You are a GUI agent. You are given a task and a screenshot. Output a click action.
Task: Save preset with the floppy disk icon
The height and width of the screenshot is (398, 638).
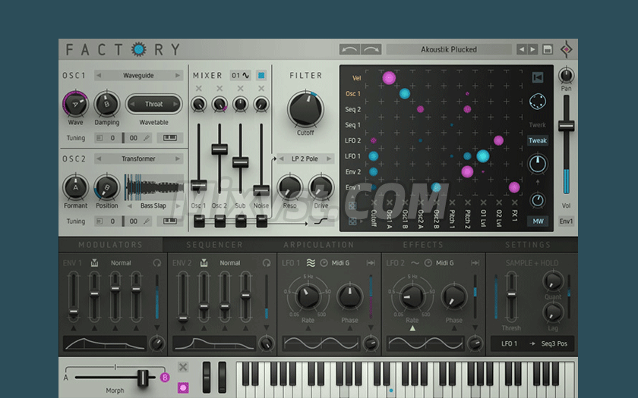(x=547, y=50)
